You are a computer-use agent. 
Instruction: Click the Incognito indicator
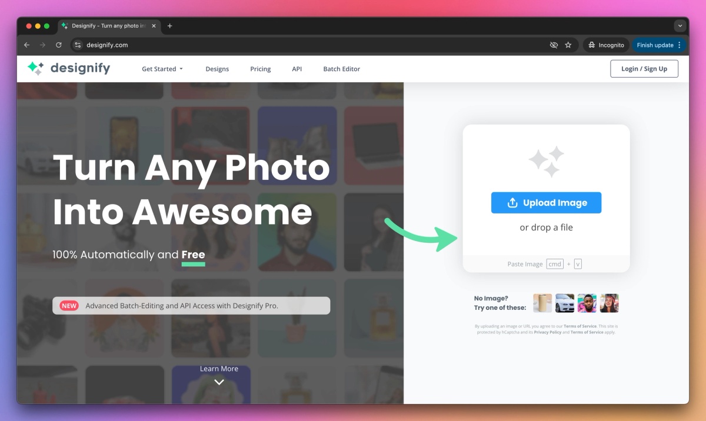(605, 45)
